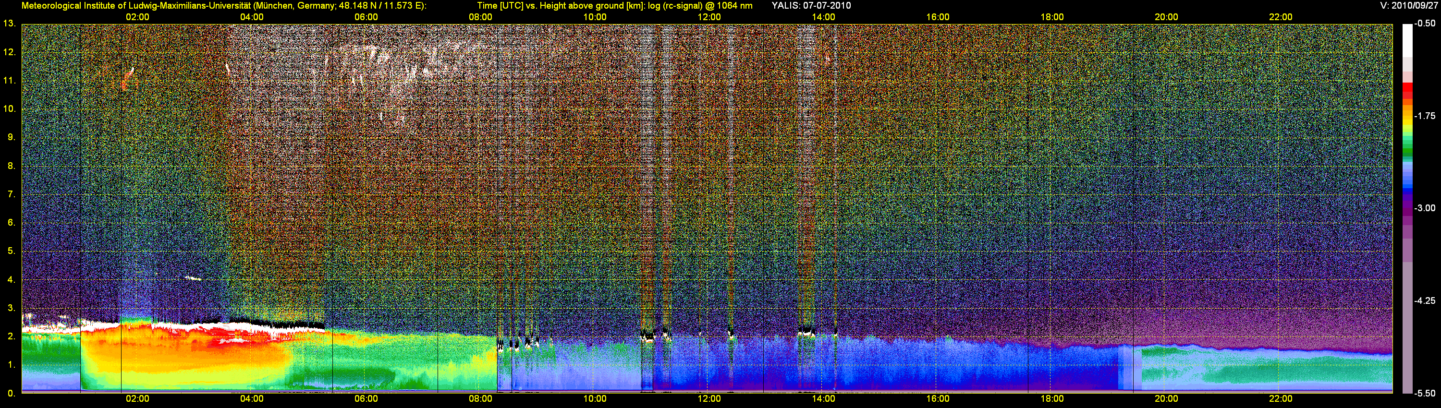Select the 08:00 label on the top time axis

pos(480,17)
